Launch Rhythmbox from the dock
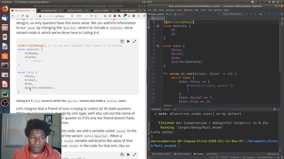The image size is (284, 159). click(x=5, y=37)
